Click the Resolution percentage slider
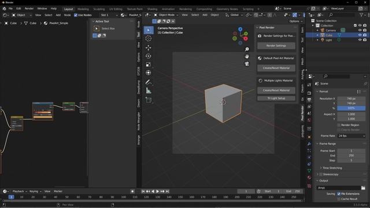 tap(351, 108)
